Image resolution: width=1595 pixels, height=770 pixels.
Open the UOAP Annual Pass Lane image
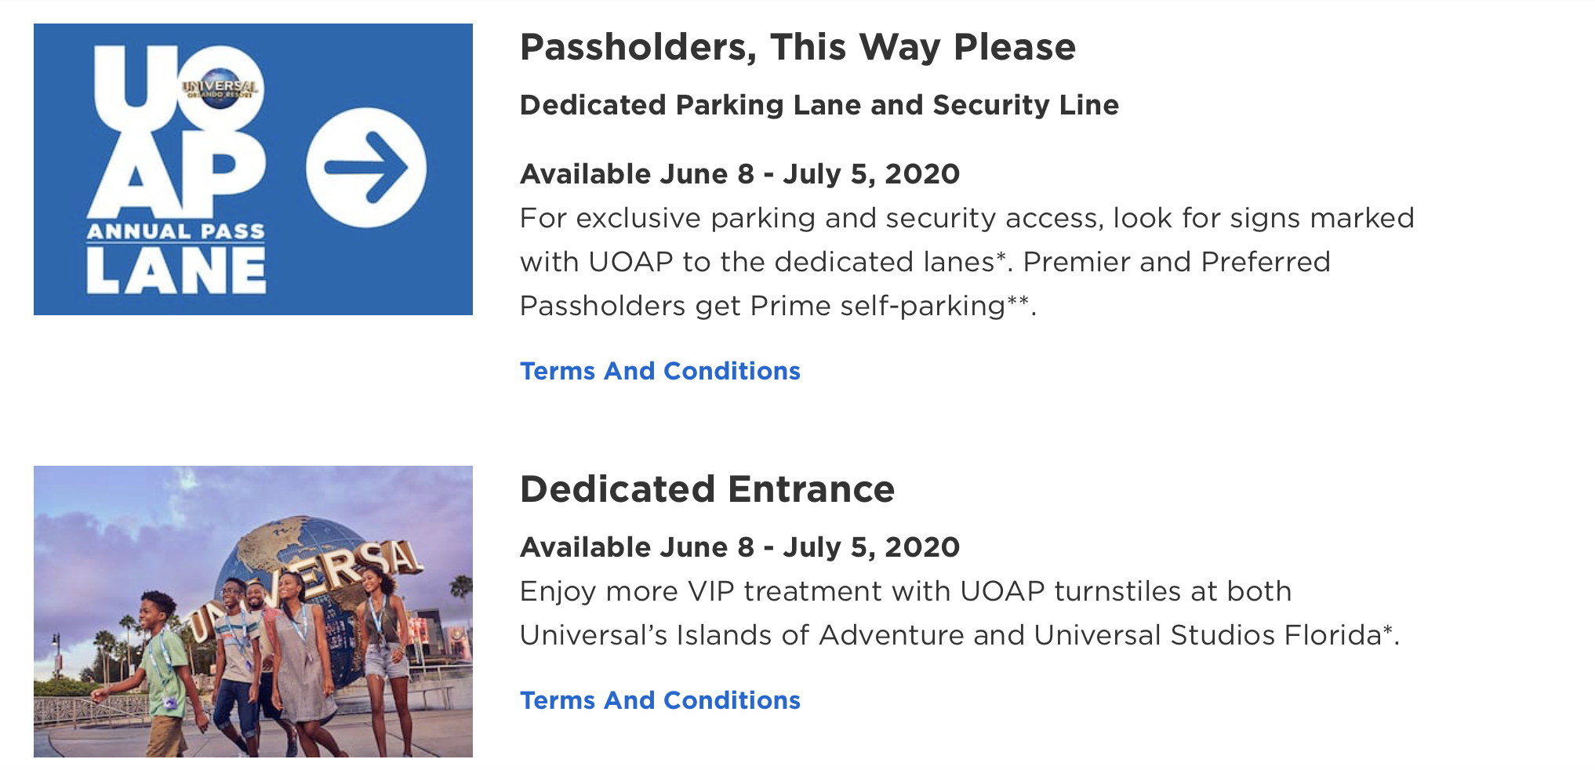pyautogui.click(x=253, y=169)
